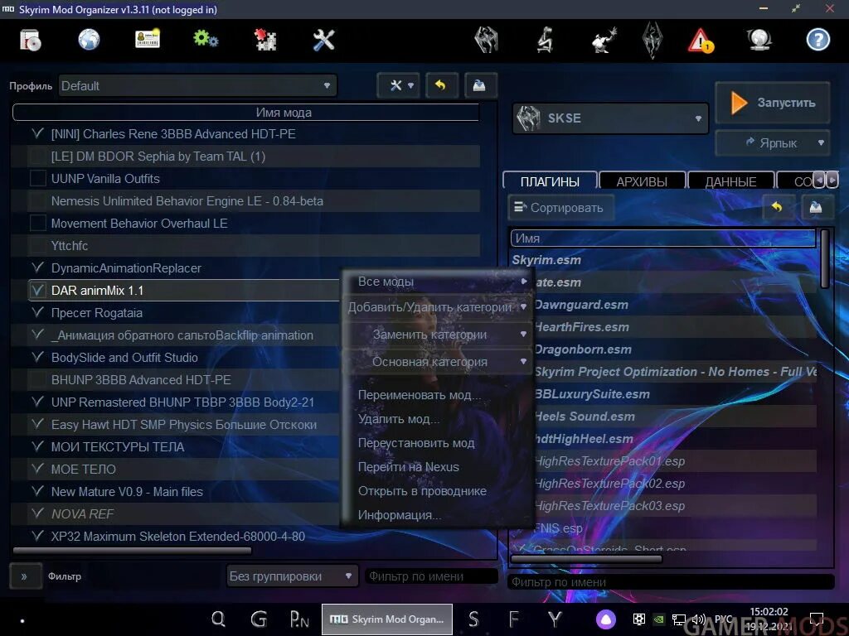
Task: Expand filter panel with » button
Action: 25,576
